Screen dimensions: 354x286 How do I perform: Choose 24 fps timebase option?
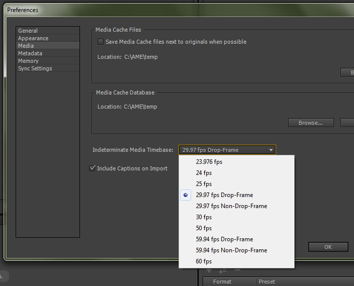click(x=237, y=173)
